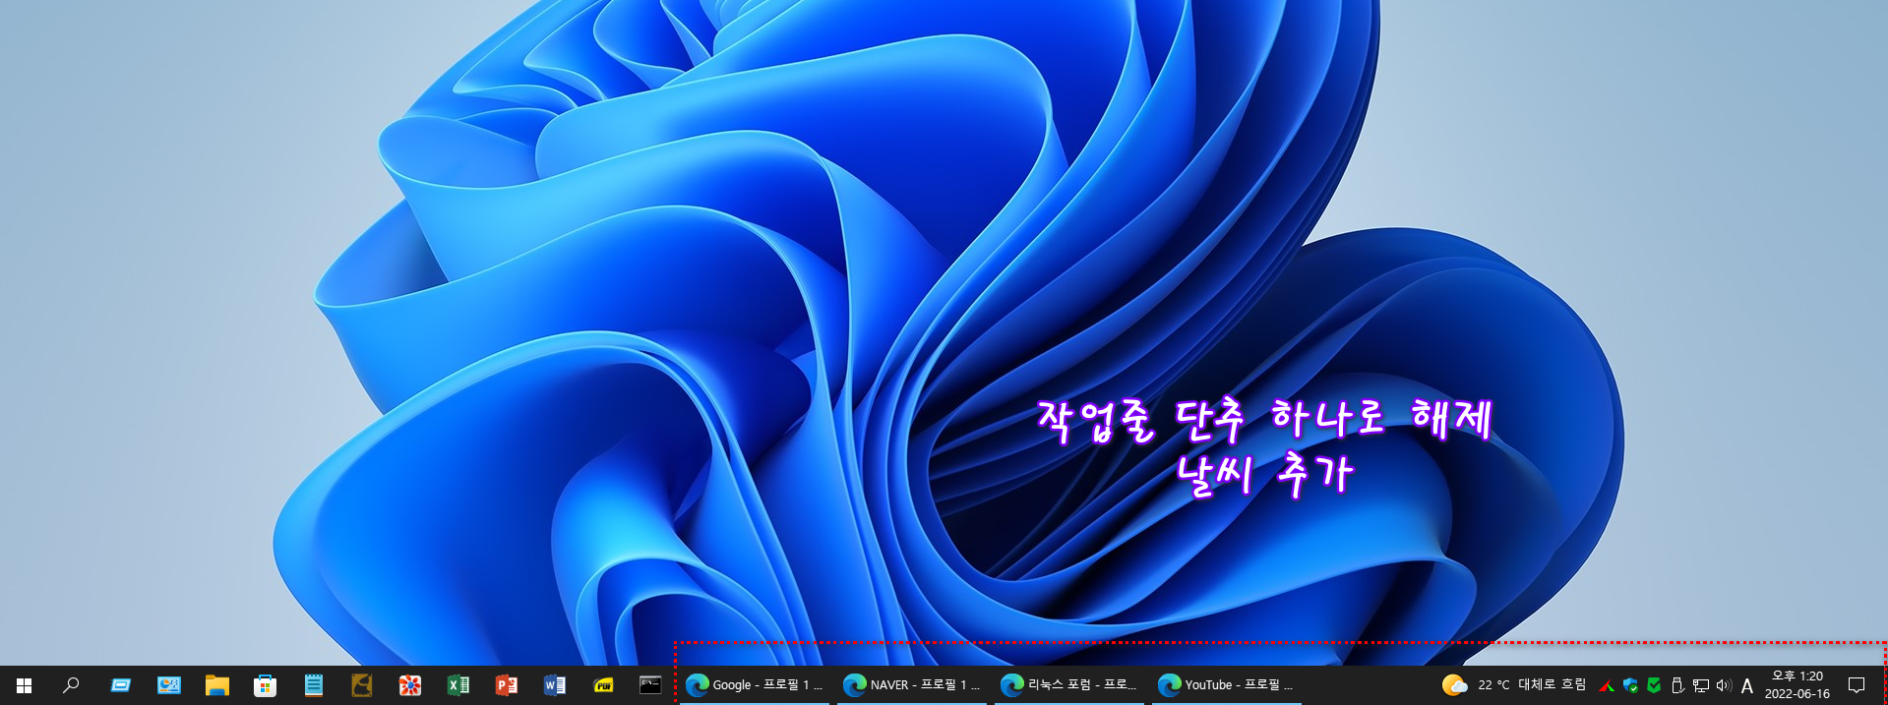Switch to YouTube Edge window button
The width and height of the screenshot is (1888, 705).
point(1227,685)
